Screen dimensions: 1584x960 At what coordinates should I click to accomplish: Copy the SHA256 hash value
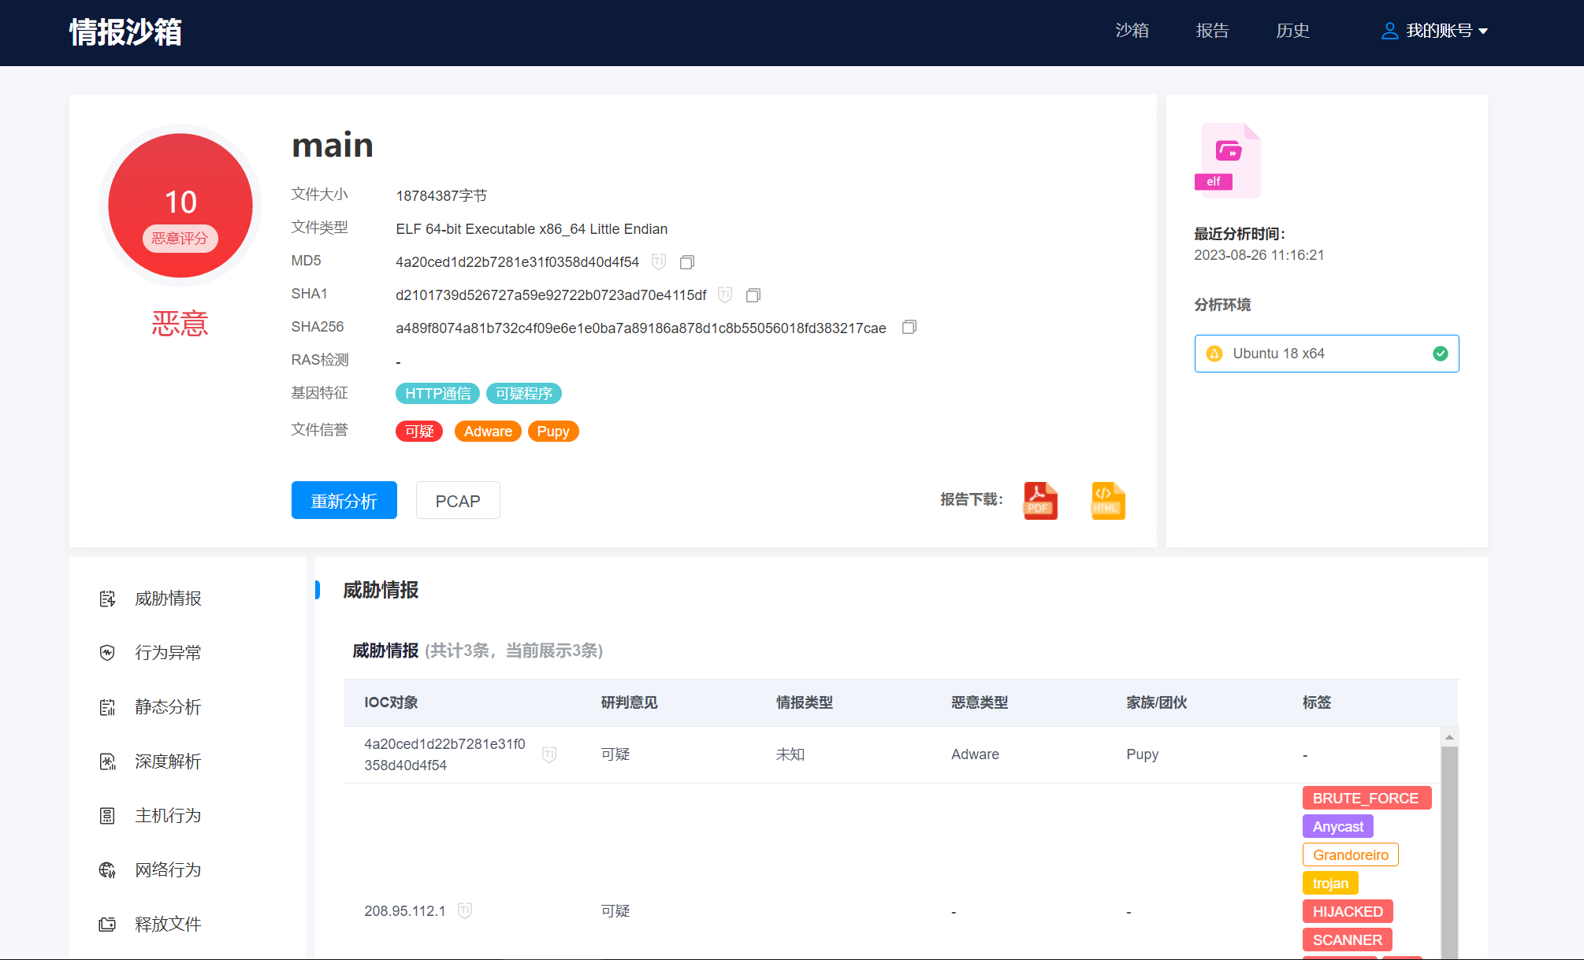[x=909, y=327]
